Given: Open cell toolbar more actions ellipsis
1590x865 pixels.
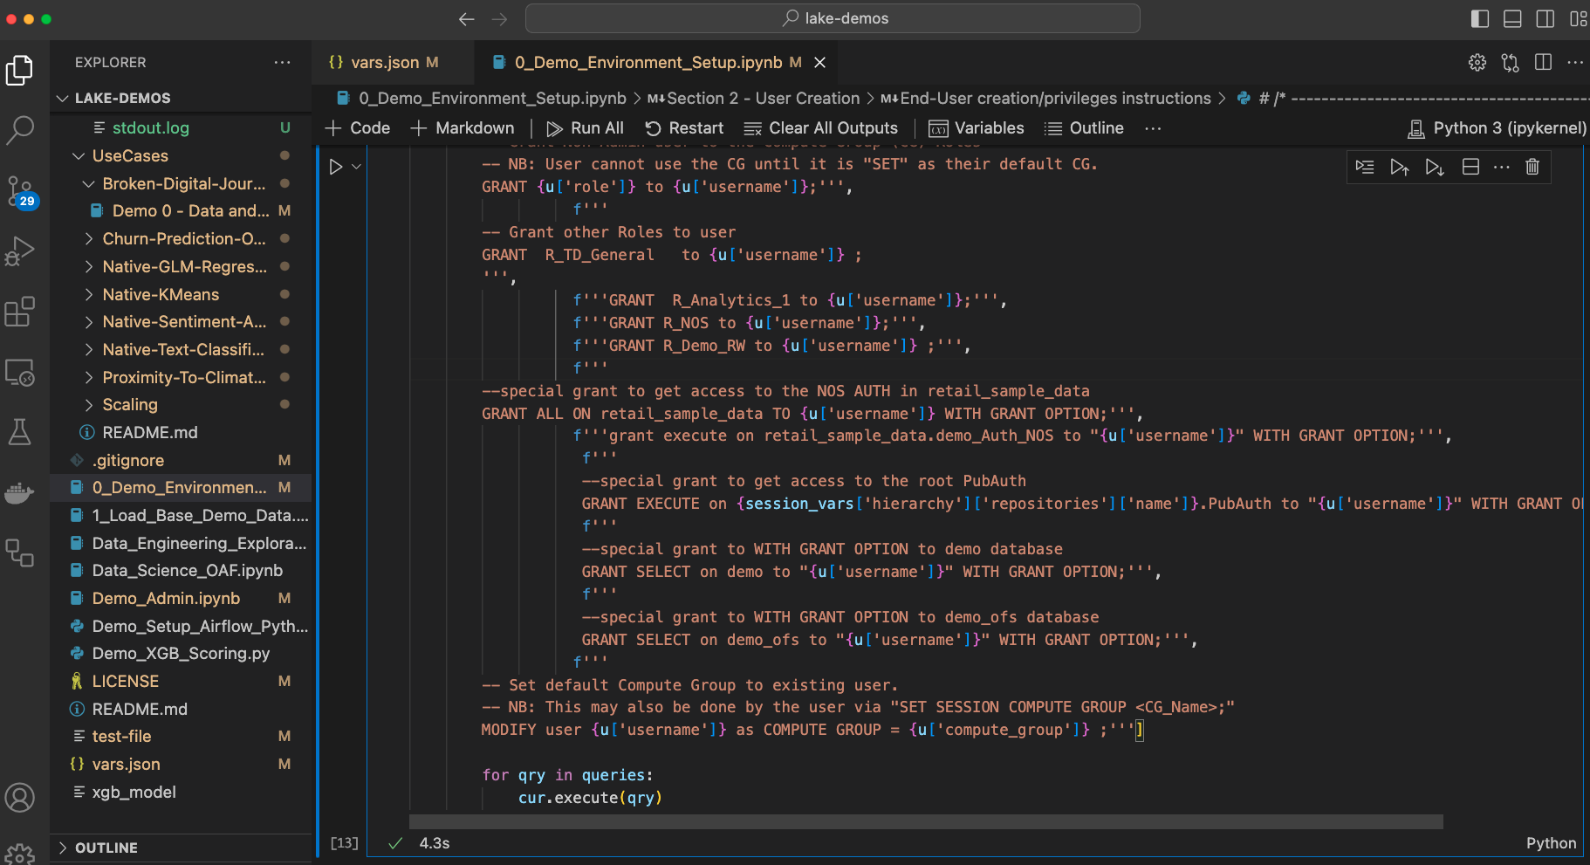Looking at the screenshot, I should [x=1501, y=167].
